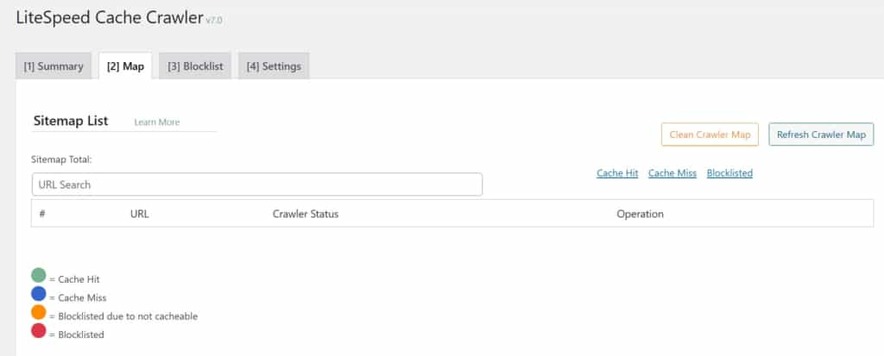Click the Sitemap List heading

click(71, 121)
